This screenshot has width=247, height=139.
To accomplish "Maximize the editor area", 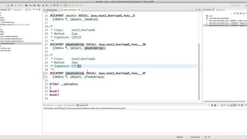I will point(200,10).
